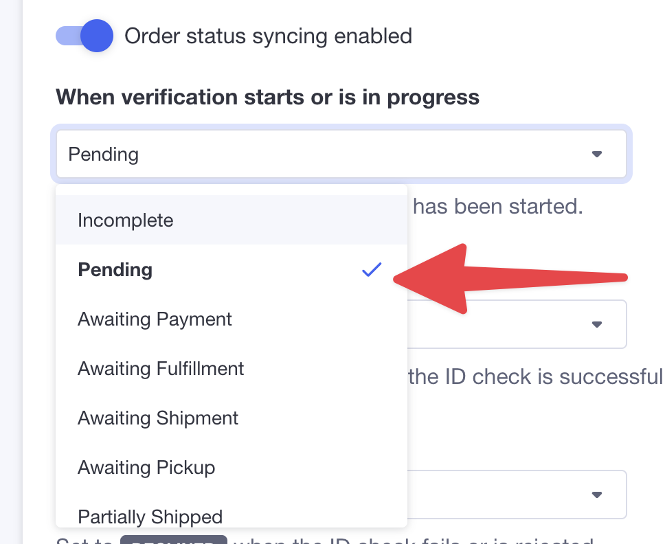Open the "When verification starts" dropdown
Viewport: 665px width, 544px height.
tap(341, 154)
